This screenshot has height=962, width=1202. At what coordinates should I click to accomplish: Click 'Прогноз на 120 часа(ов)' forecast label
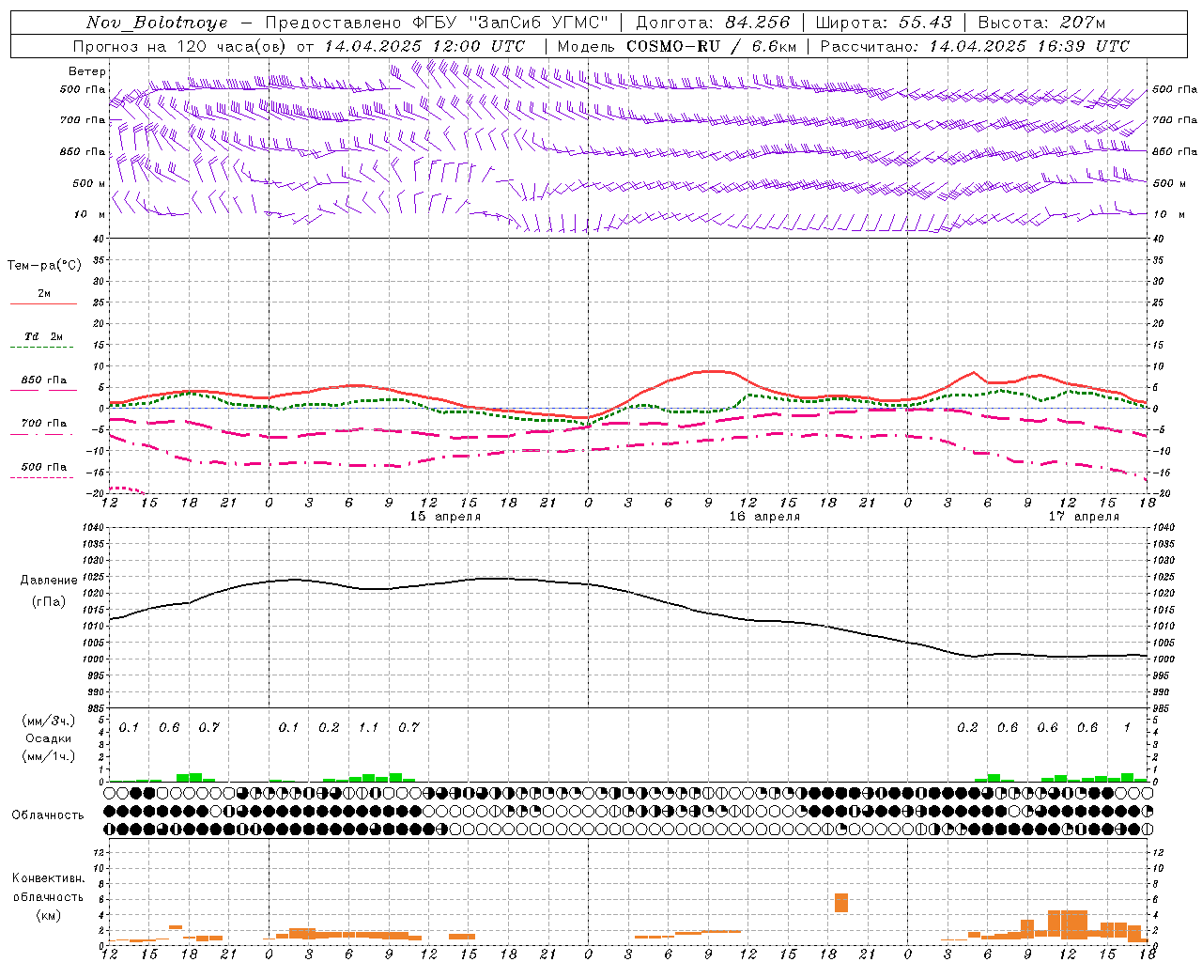[x=180, y=46]
